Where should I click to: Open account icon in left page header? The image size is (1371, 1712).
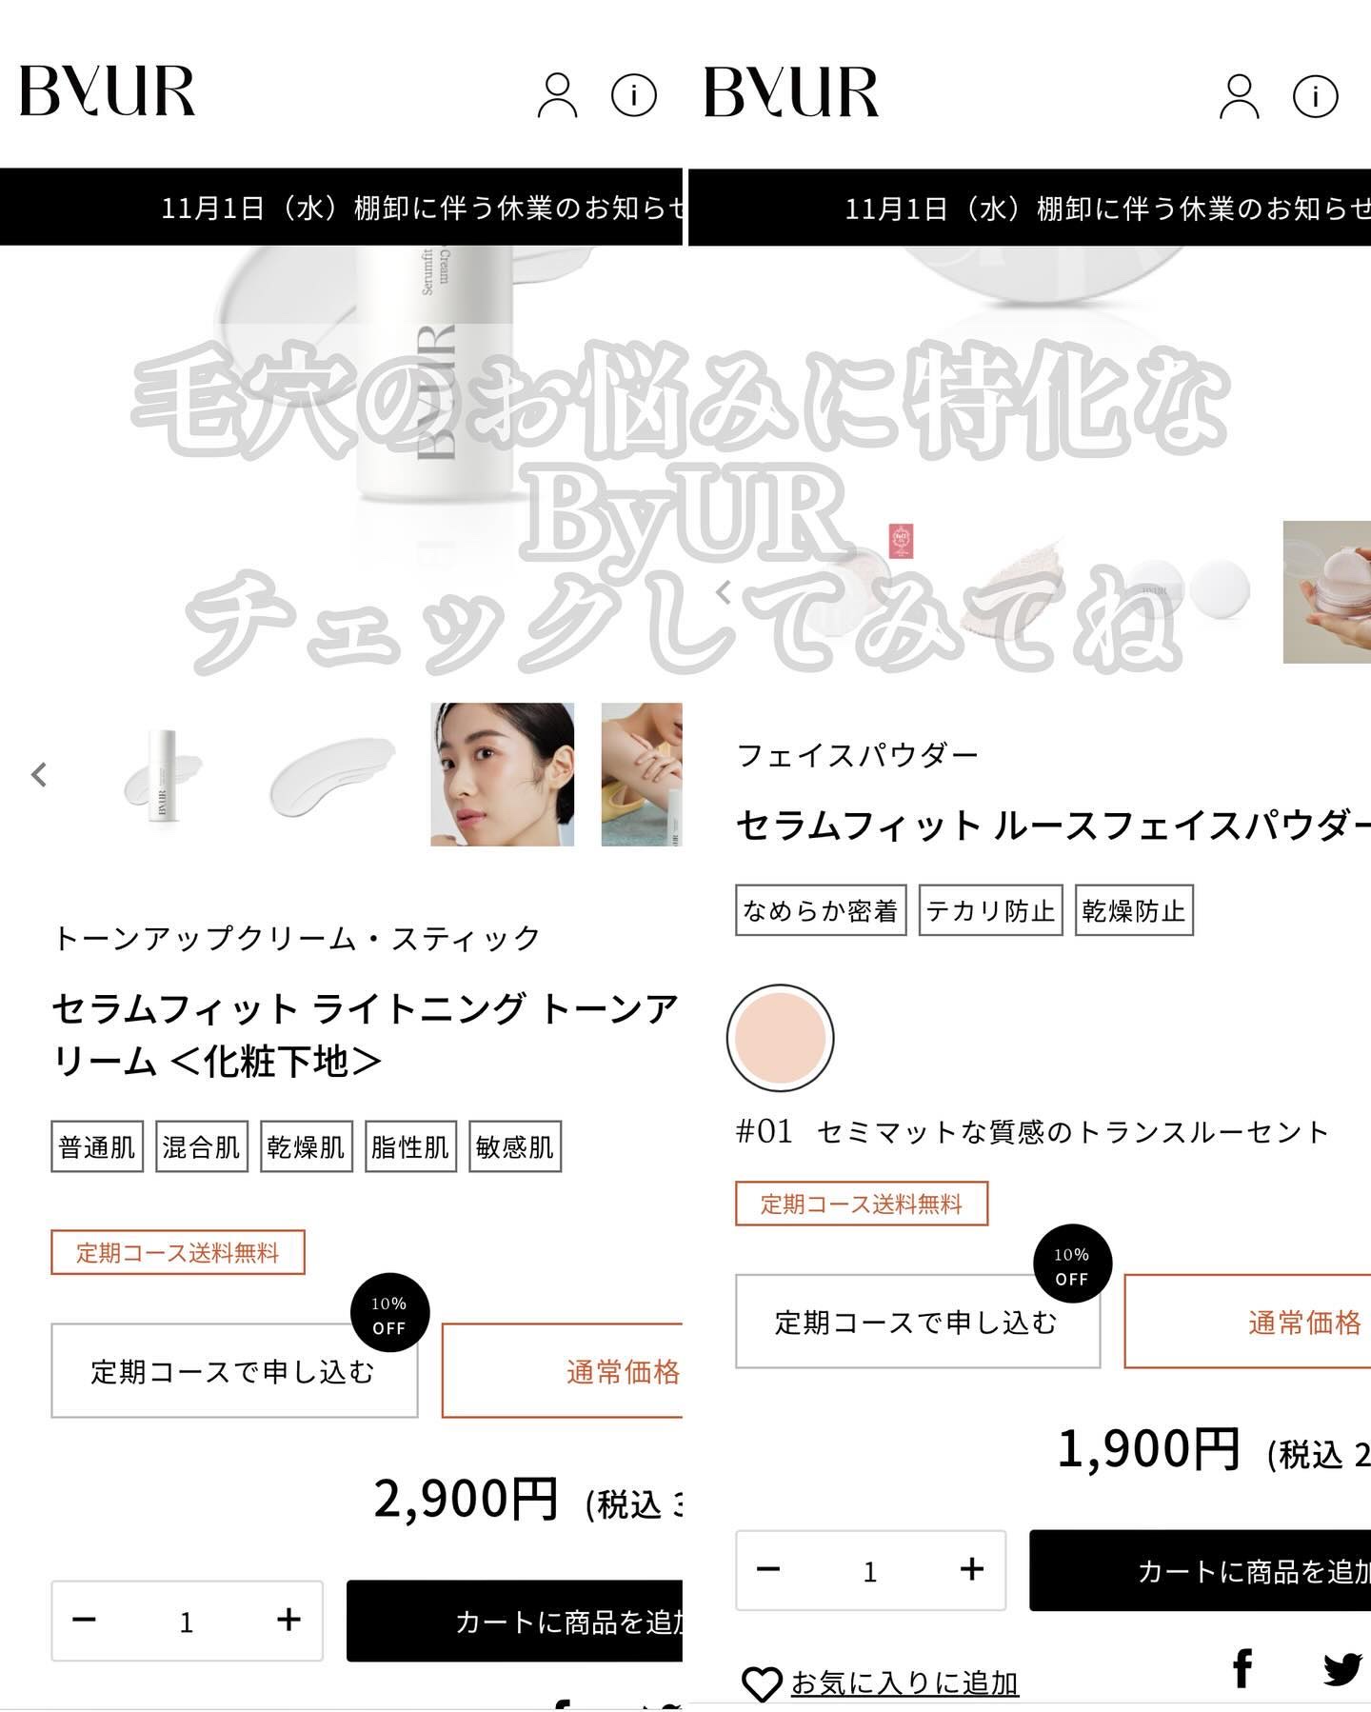(557, 95)
